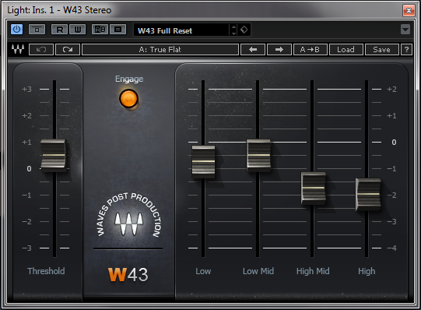Click the Threshold fader handle
Viewport: 421px width, 310px height.
click(x=54, y=155)
